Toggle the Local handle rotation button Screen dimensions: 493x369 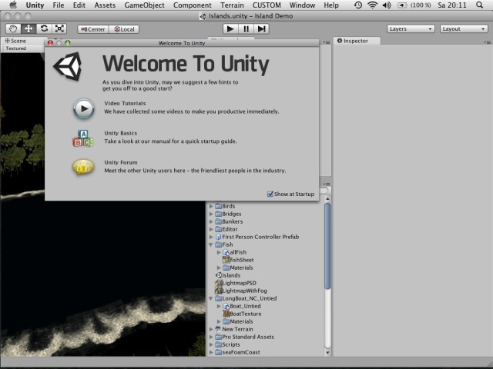tap(124, 29)
